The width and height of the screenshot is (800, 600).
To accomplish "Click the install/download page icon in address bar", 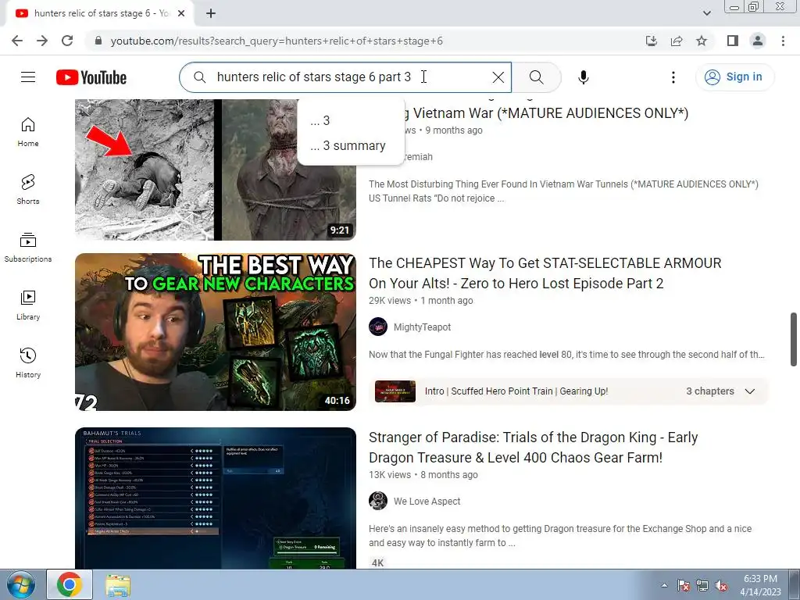I will coord(652,41).
